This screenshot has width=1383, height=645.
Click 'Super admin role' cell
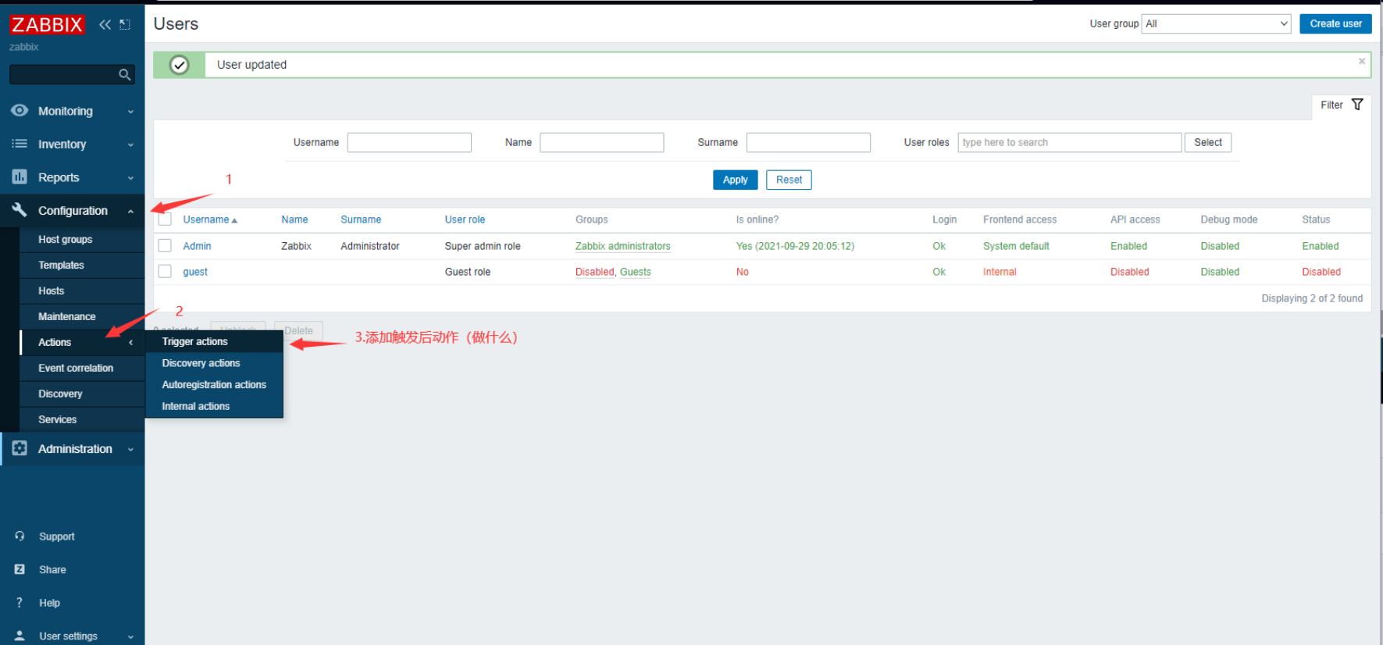[483, 246]
